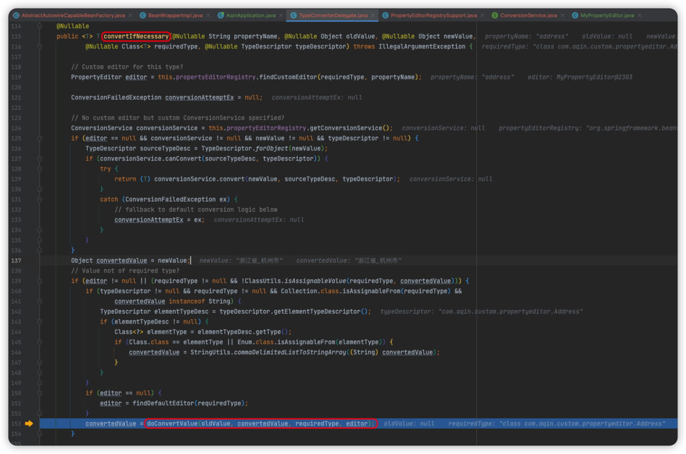This screenshot has width=686, height=454.
Task: Click the IllegalArgumentException in throws clause
Action: (x=422, y=47)
